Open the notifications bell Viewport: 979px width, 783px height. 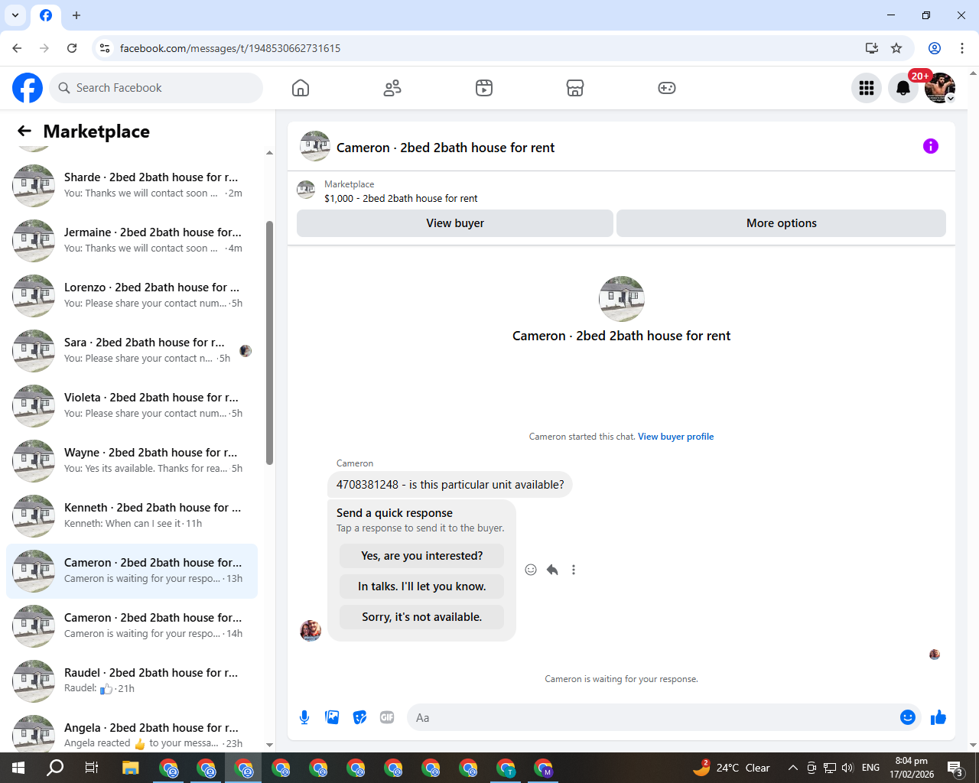pos(903,88)
